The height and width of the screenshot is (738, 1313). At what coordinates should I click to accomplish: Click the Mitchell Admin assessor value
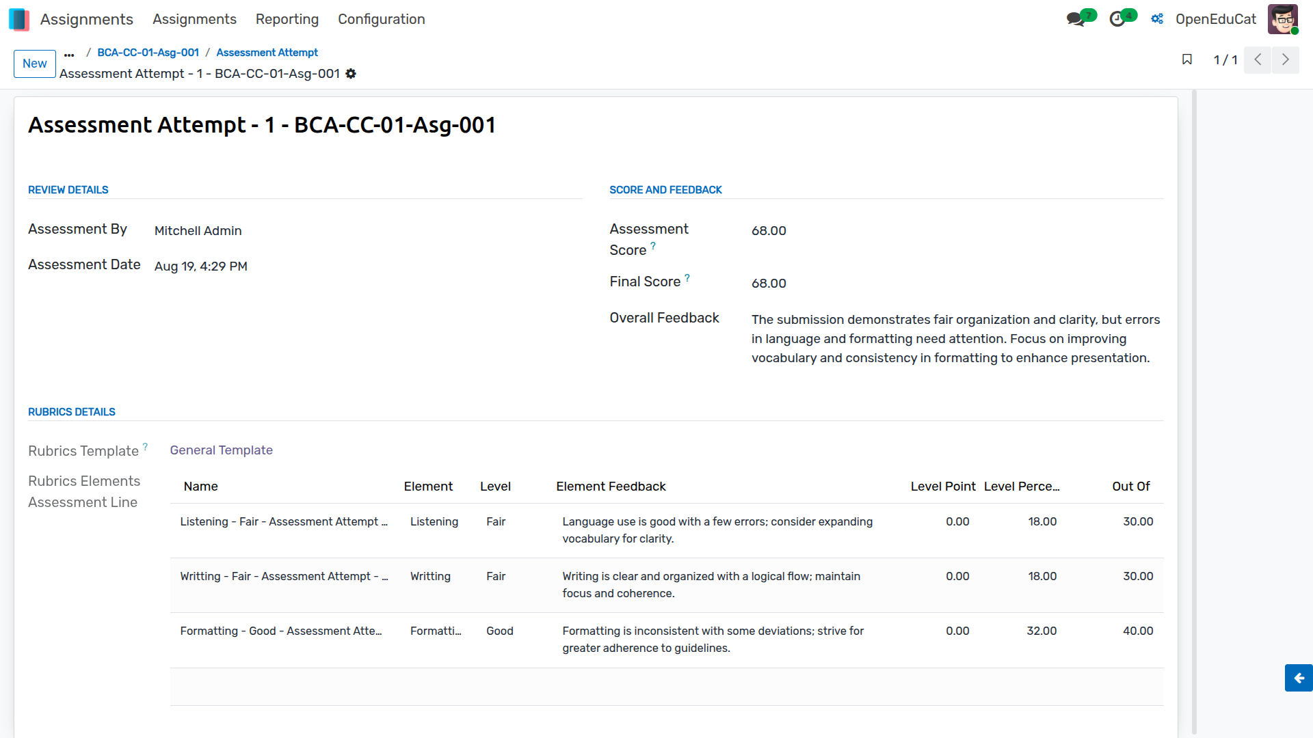(198, 231)
